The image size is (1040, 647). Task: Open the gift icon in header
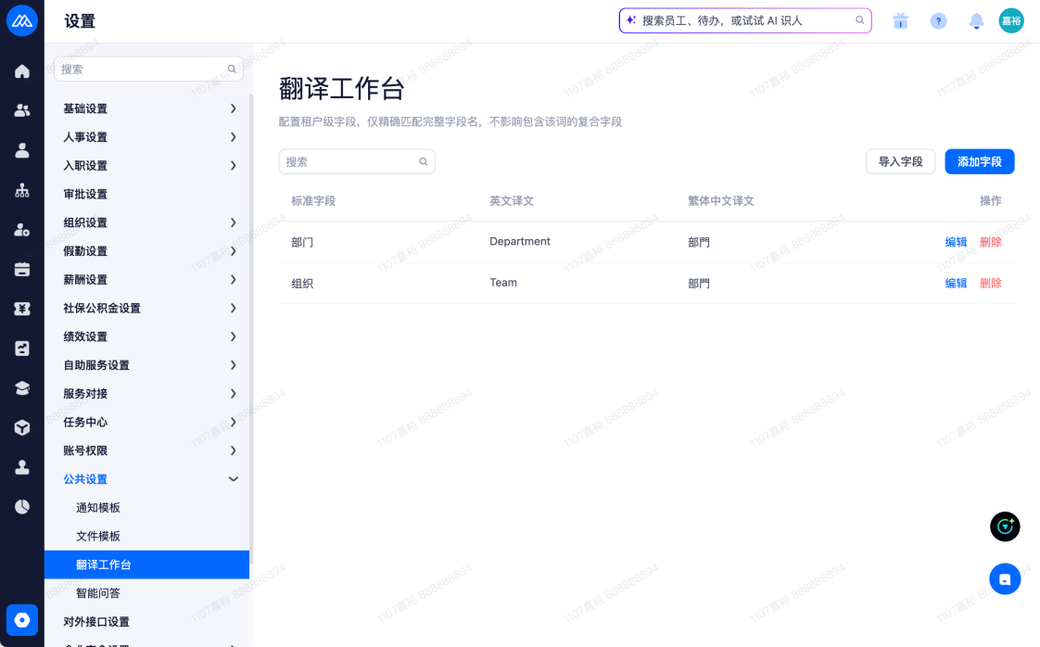900,21
